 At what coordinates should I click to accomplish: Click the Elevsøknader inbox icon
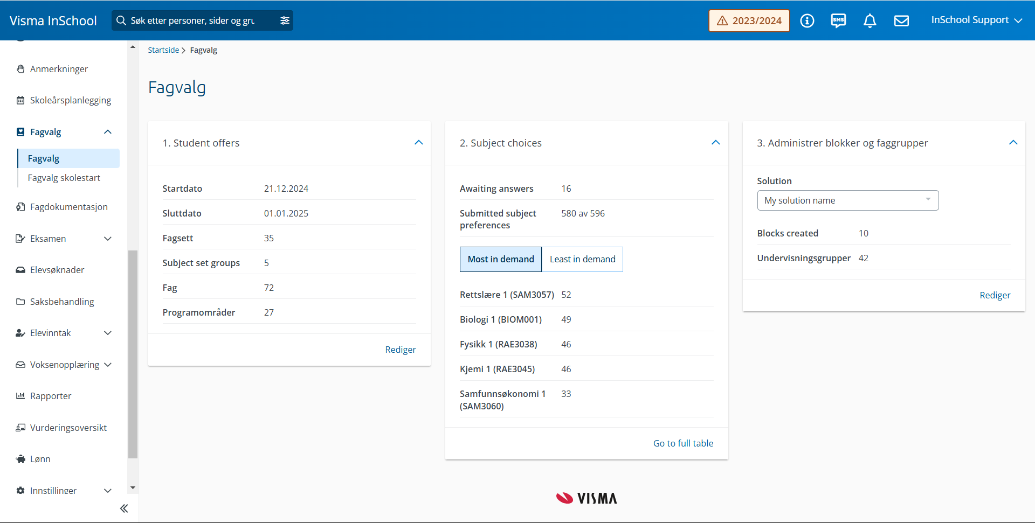[20, 270]
